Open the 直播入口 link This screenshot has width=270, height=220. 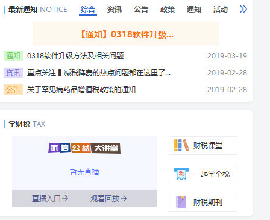pyautogui.click(x=50, y=198)
